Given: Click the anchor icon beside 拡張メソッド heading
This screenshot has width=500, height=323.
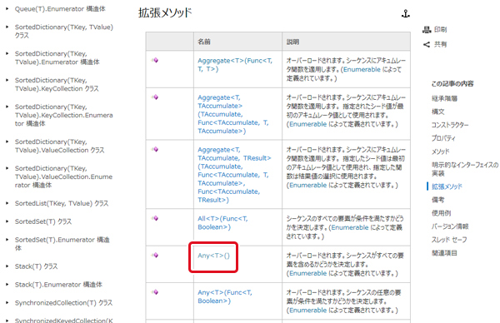Looking at the screenshot, I should click(405, 13).
